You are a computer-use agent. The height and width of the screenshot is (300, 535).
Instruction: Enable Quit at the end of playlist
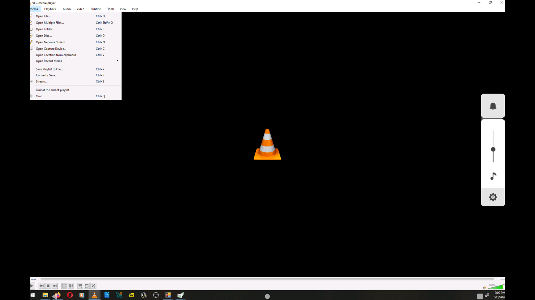76,90
